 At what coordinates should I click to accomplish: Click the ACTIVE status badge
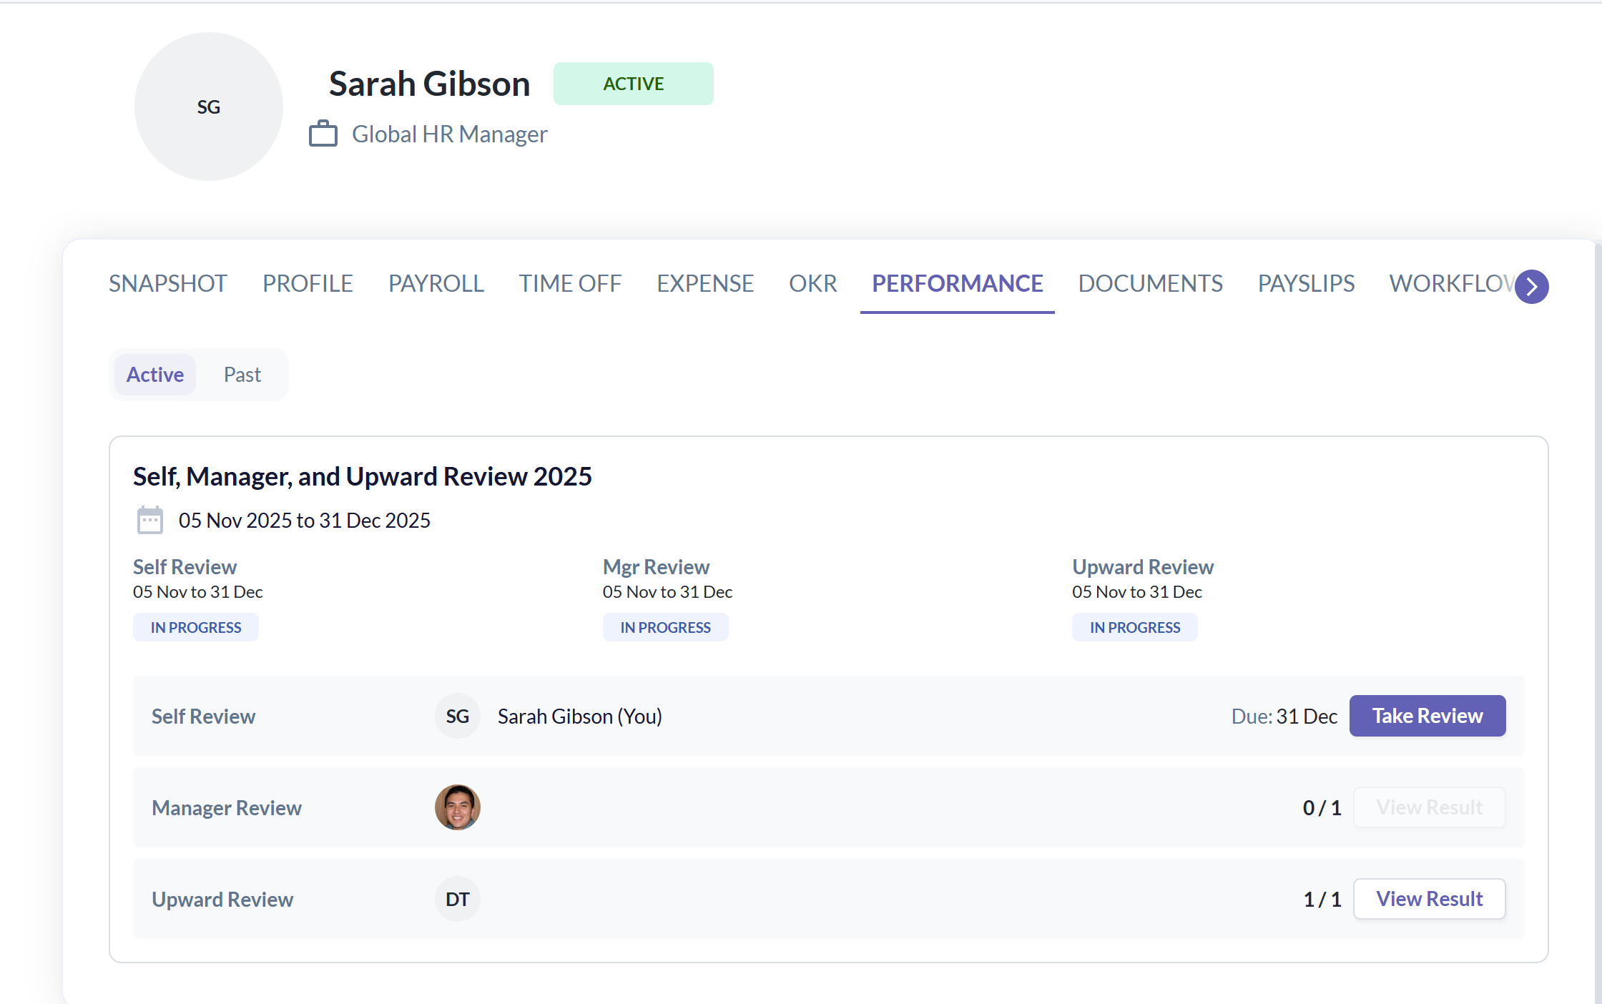[633, 84]
